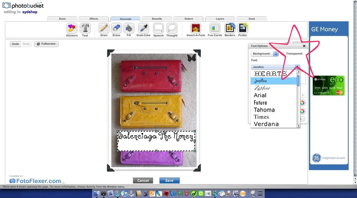357x198 pixels.
Task: Launch PowerPoint from the Dock
Action: tap(187, 193)
